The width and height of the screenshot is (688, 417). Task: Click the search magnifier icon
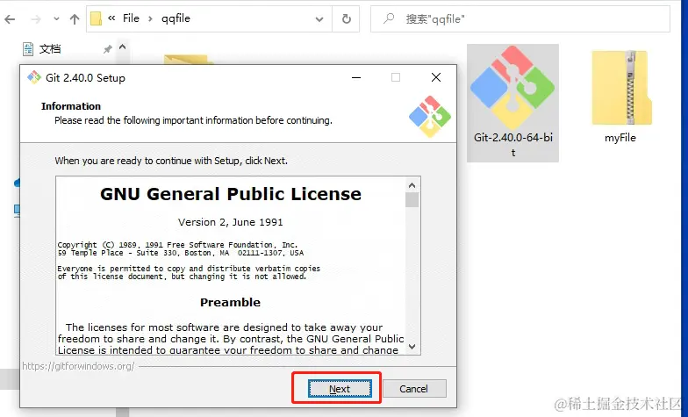pos(388,18)
